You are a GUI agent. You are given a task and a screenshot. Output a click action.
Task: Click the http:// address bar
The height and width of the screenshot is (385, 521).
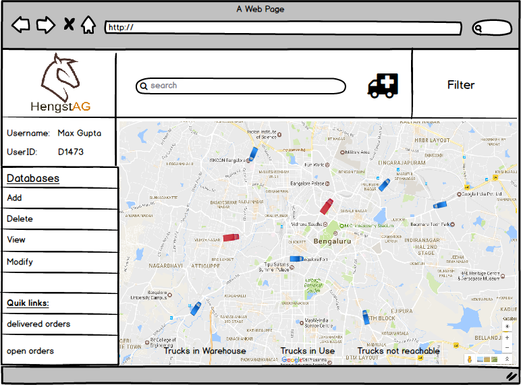point(283,28)
